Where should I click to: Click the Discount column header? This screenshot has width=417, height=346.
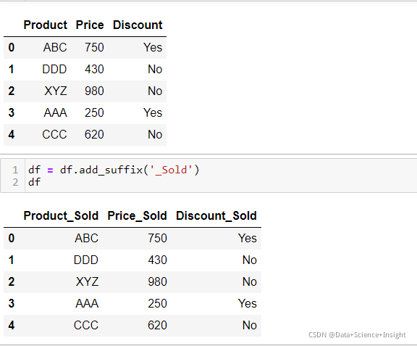(x=138, y=25)
